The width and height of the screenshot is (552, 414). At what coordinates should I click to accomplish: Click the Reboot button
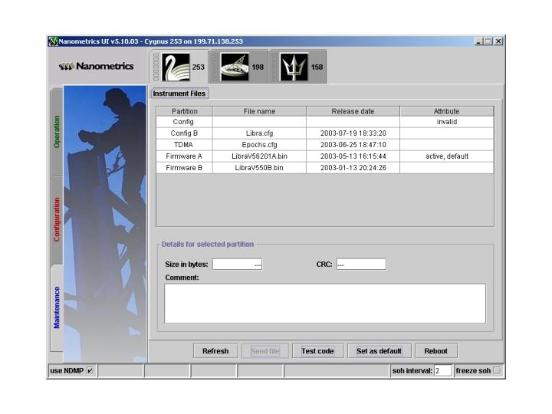tap(435, 351)
